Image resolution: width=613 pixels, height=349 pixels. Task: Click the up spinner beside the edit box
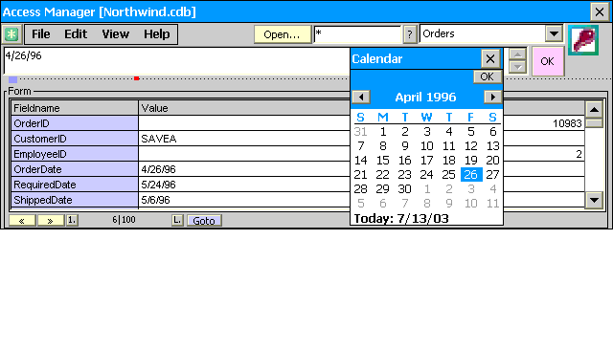pos(517,55)
